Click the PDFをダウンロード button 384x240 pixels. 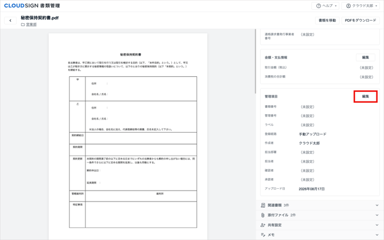(361, 21)
